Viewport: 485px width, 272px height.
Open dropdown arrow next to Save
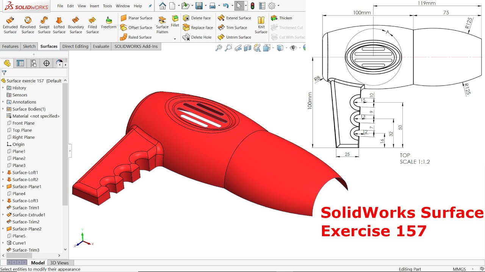pyautogui.click(x=205, y=6)
